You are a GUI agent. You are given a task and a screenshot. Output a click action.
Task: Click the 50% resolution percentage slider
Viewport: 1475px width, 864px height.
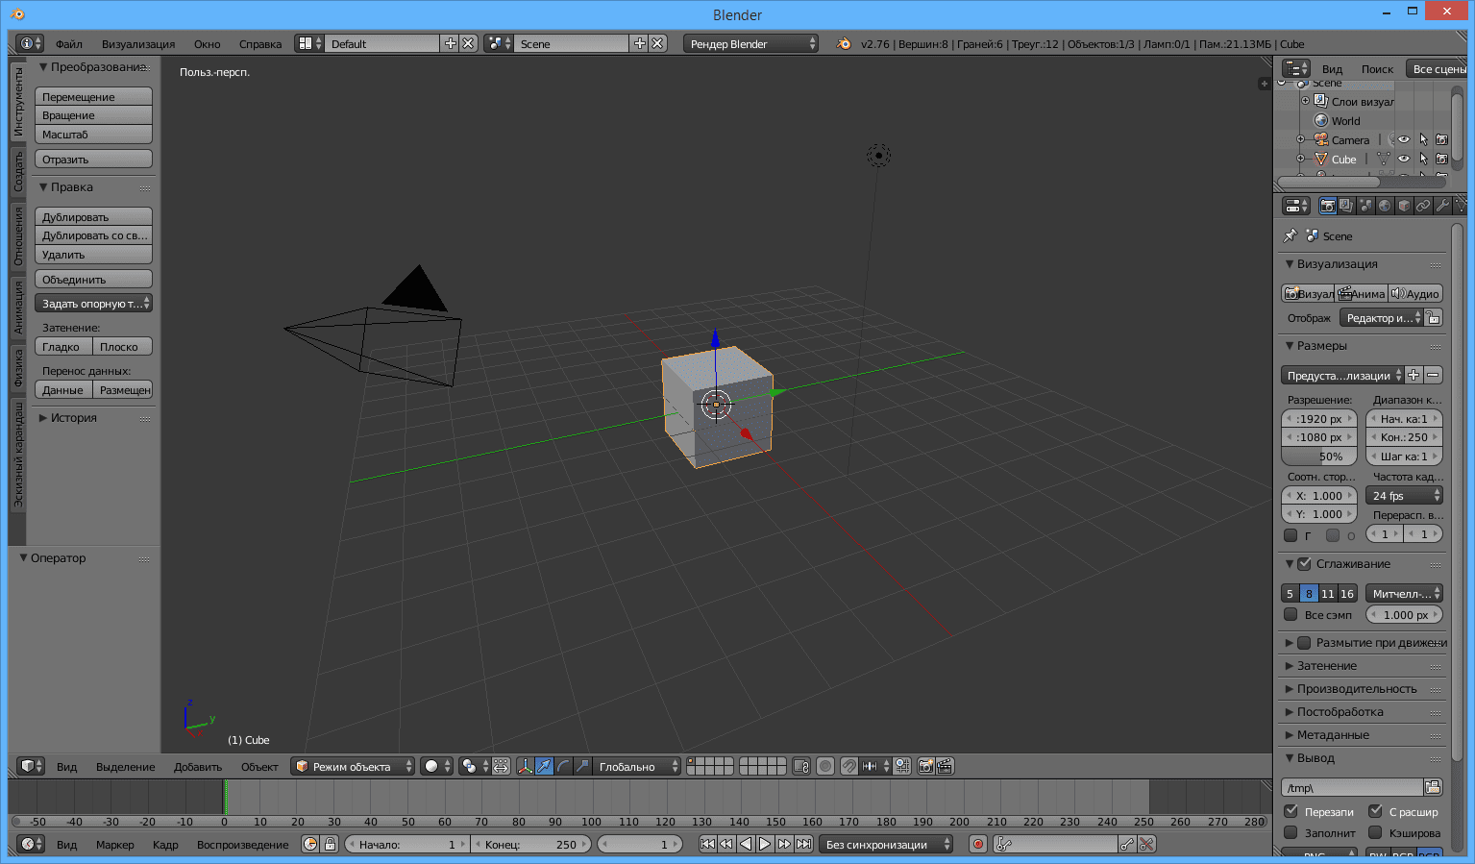point(1319,456)
